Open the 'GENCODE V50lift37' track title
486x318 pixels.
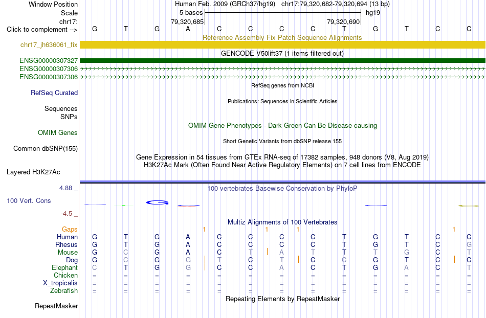(x=282, y=54)
